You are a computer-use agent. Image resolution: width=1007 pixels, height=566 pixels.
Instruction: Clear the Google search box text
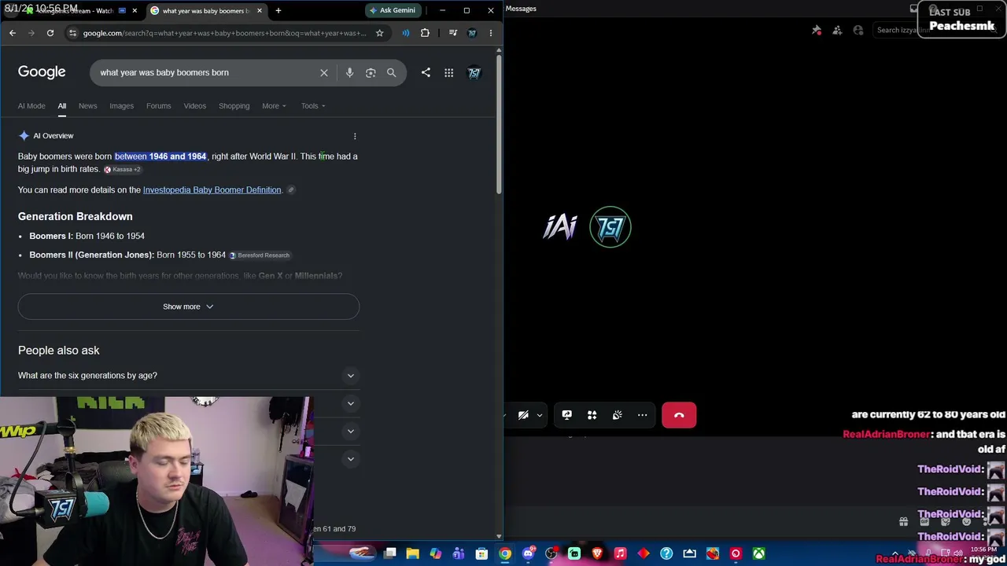[323, 72]
